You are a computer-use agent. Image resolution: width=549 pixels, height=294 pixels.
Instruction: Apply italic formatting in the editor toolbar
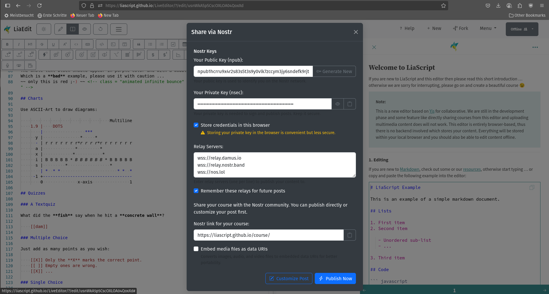click(19, 44)
